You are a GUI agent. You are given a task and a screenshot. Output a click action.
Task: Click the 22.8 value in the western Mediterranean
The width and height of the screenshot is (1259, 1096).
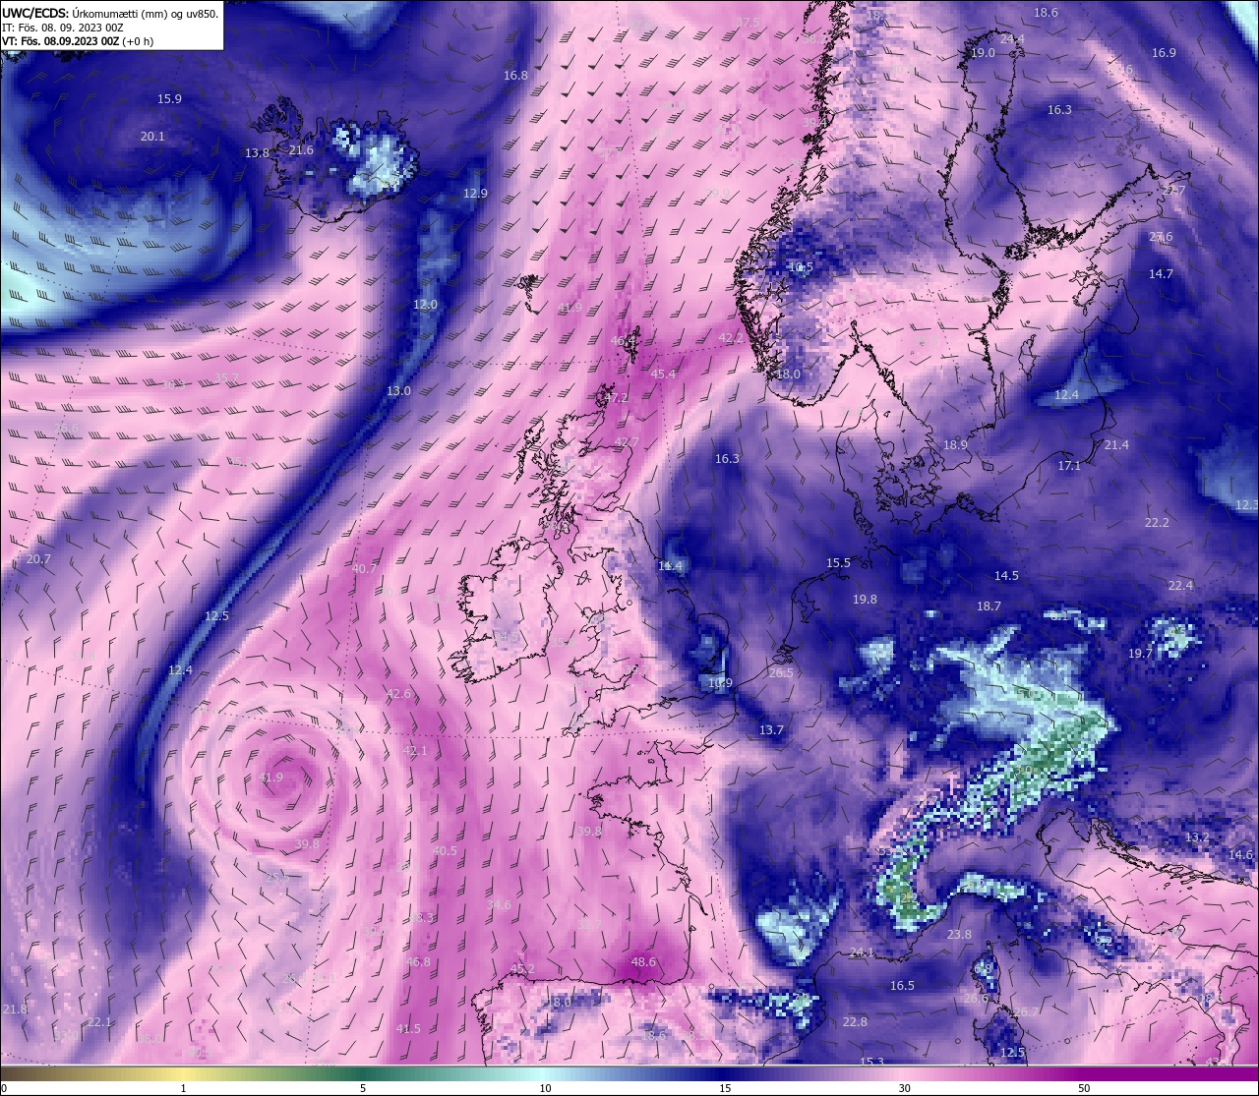[856, 1022]
